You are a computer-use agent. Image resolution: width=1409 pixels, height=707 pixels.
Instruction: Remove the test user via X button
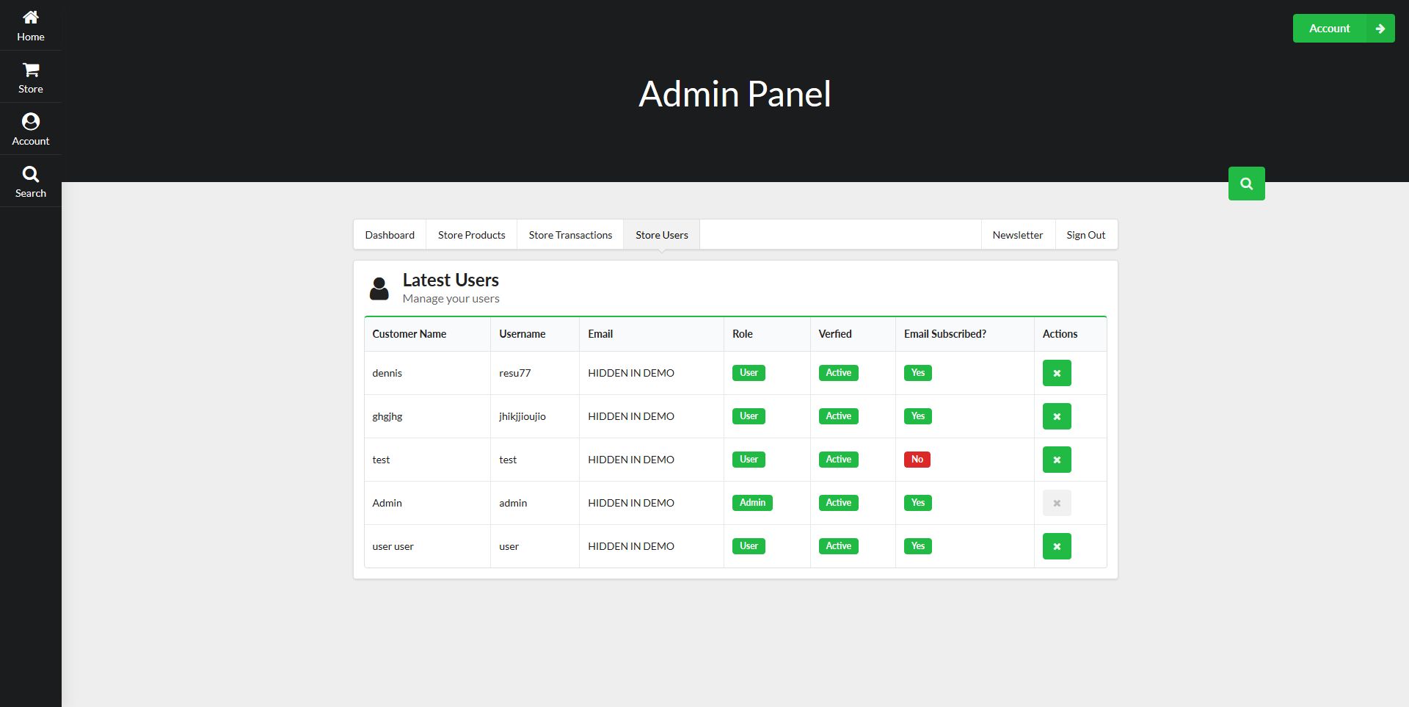pyautogui.click(x=1057, y=460)
